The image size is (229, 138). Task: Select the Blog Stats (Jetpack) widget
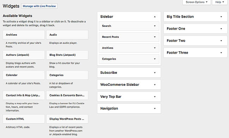[67, 55]
